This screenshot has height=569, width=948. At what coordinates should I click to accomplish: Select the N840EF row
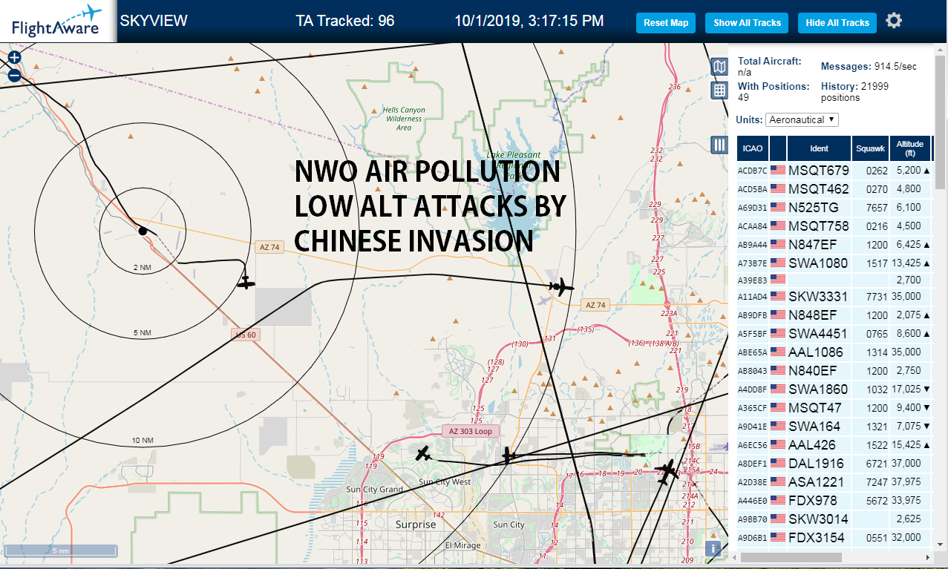pos(834,370)
